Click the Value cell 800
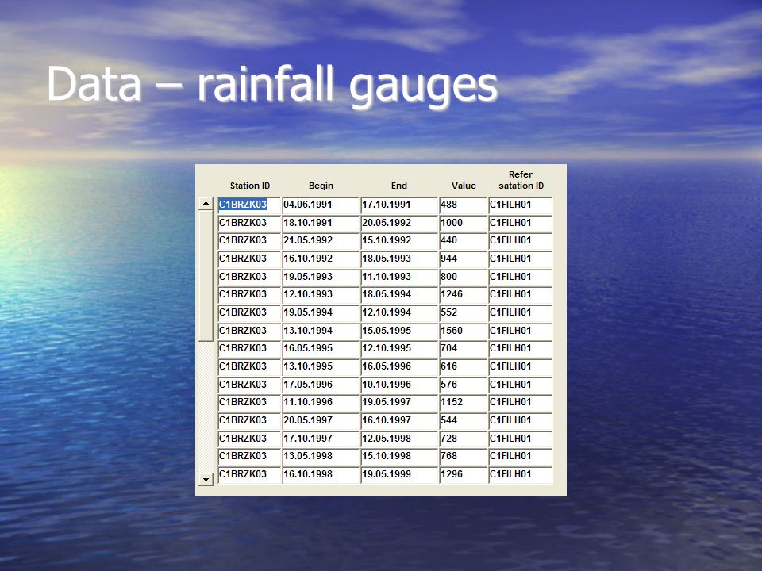The width and height of the screenshot is (762, 571). (x=463, y=277)
